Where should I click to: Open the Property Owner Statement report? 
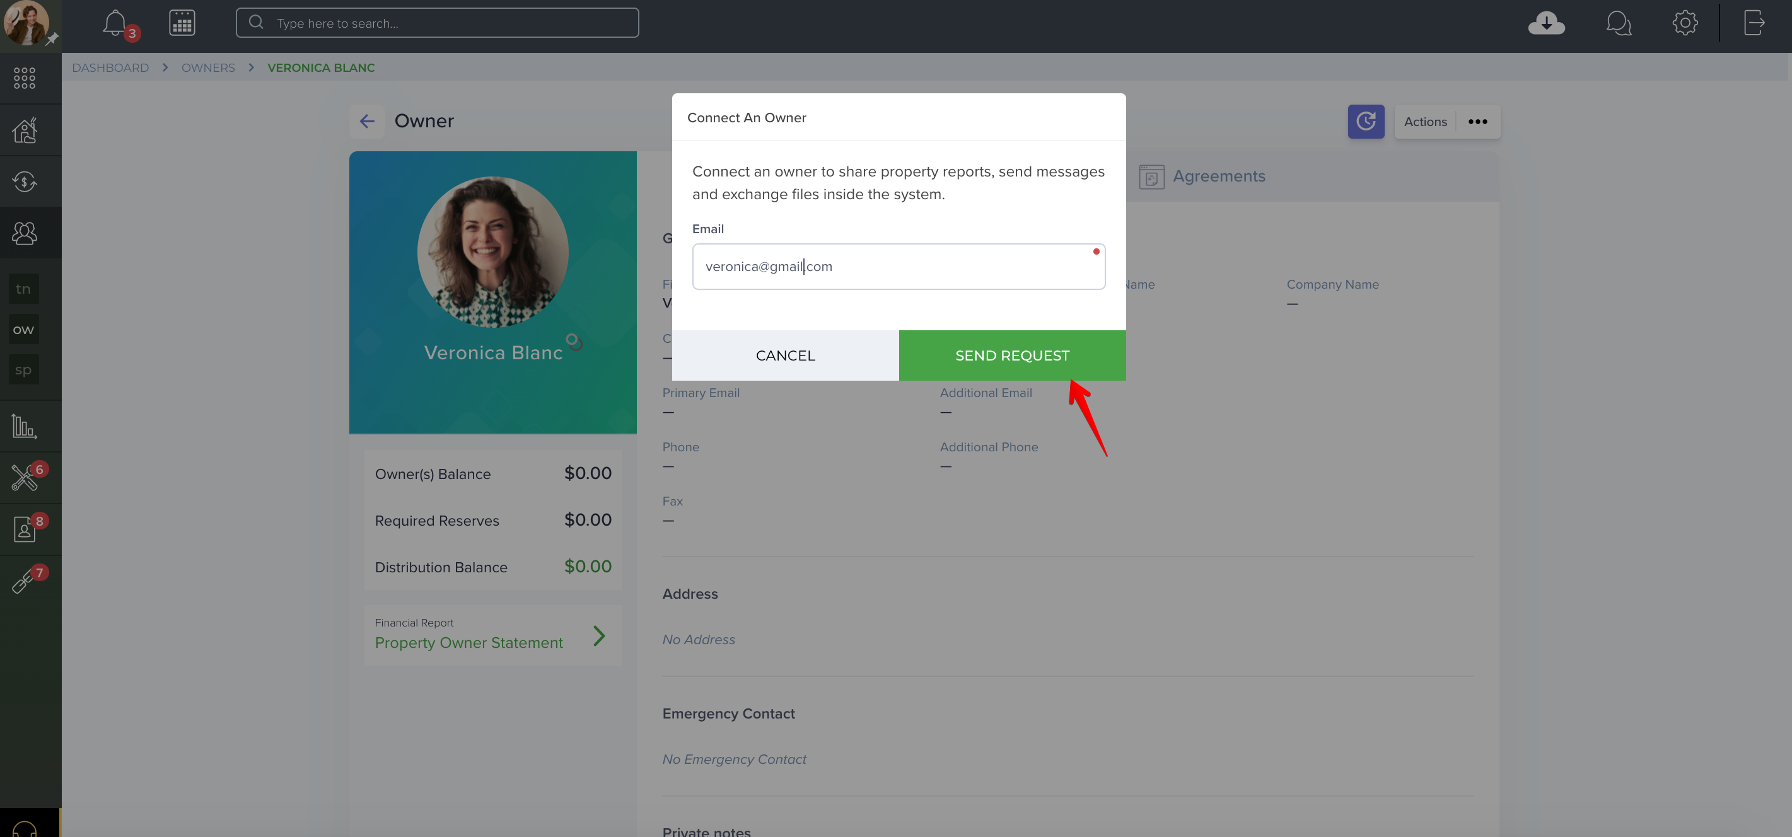point(468,643)
